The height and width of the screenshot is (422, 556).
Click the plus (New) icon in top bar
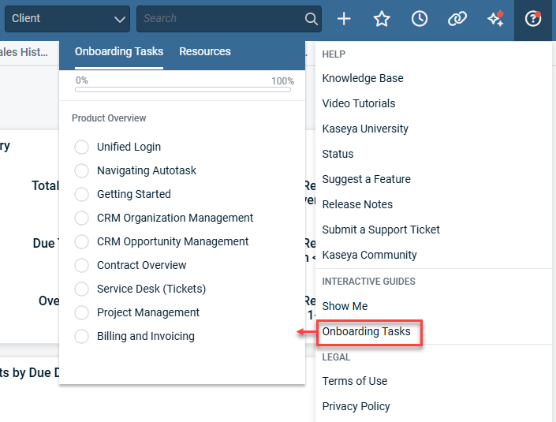tap(344, 19)
